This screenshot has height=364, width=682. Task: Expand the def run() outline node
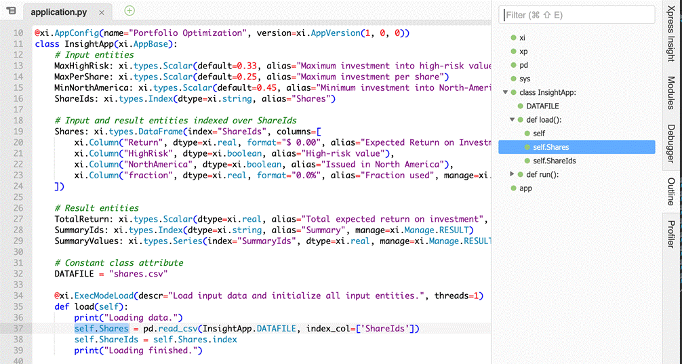coord(512,175)
